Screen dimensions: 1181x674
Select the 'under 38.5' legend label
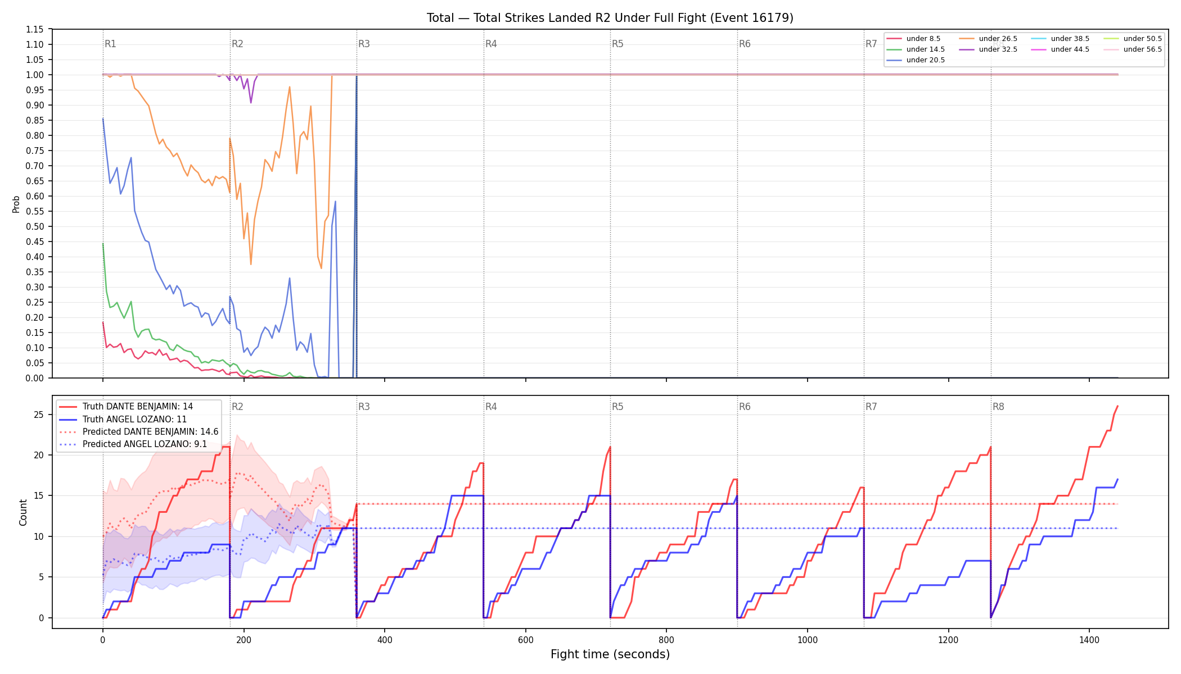1070,39
